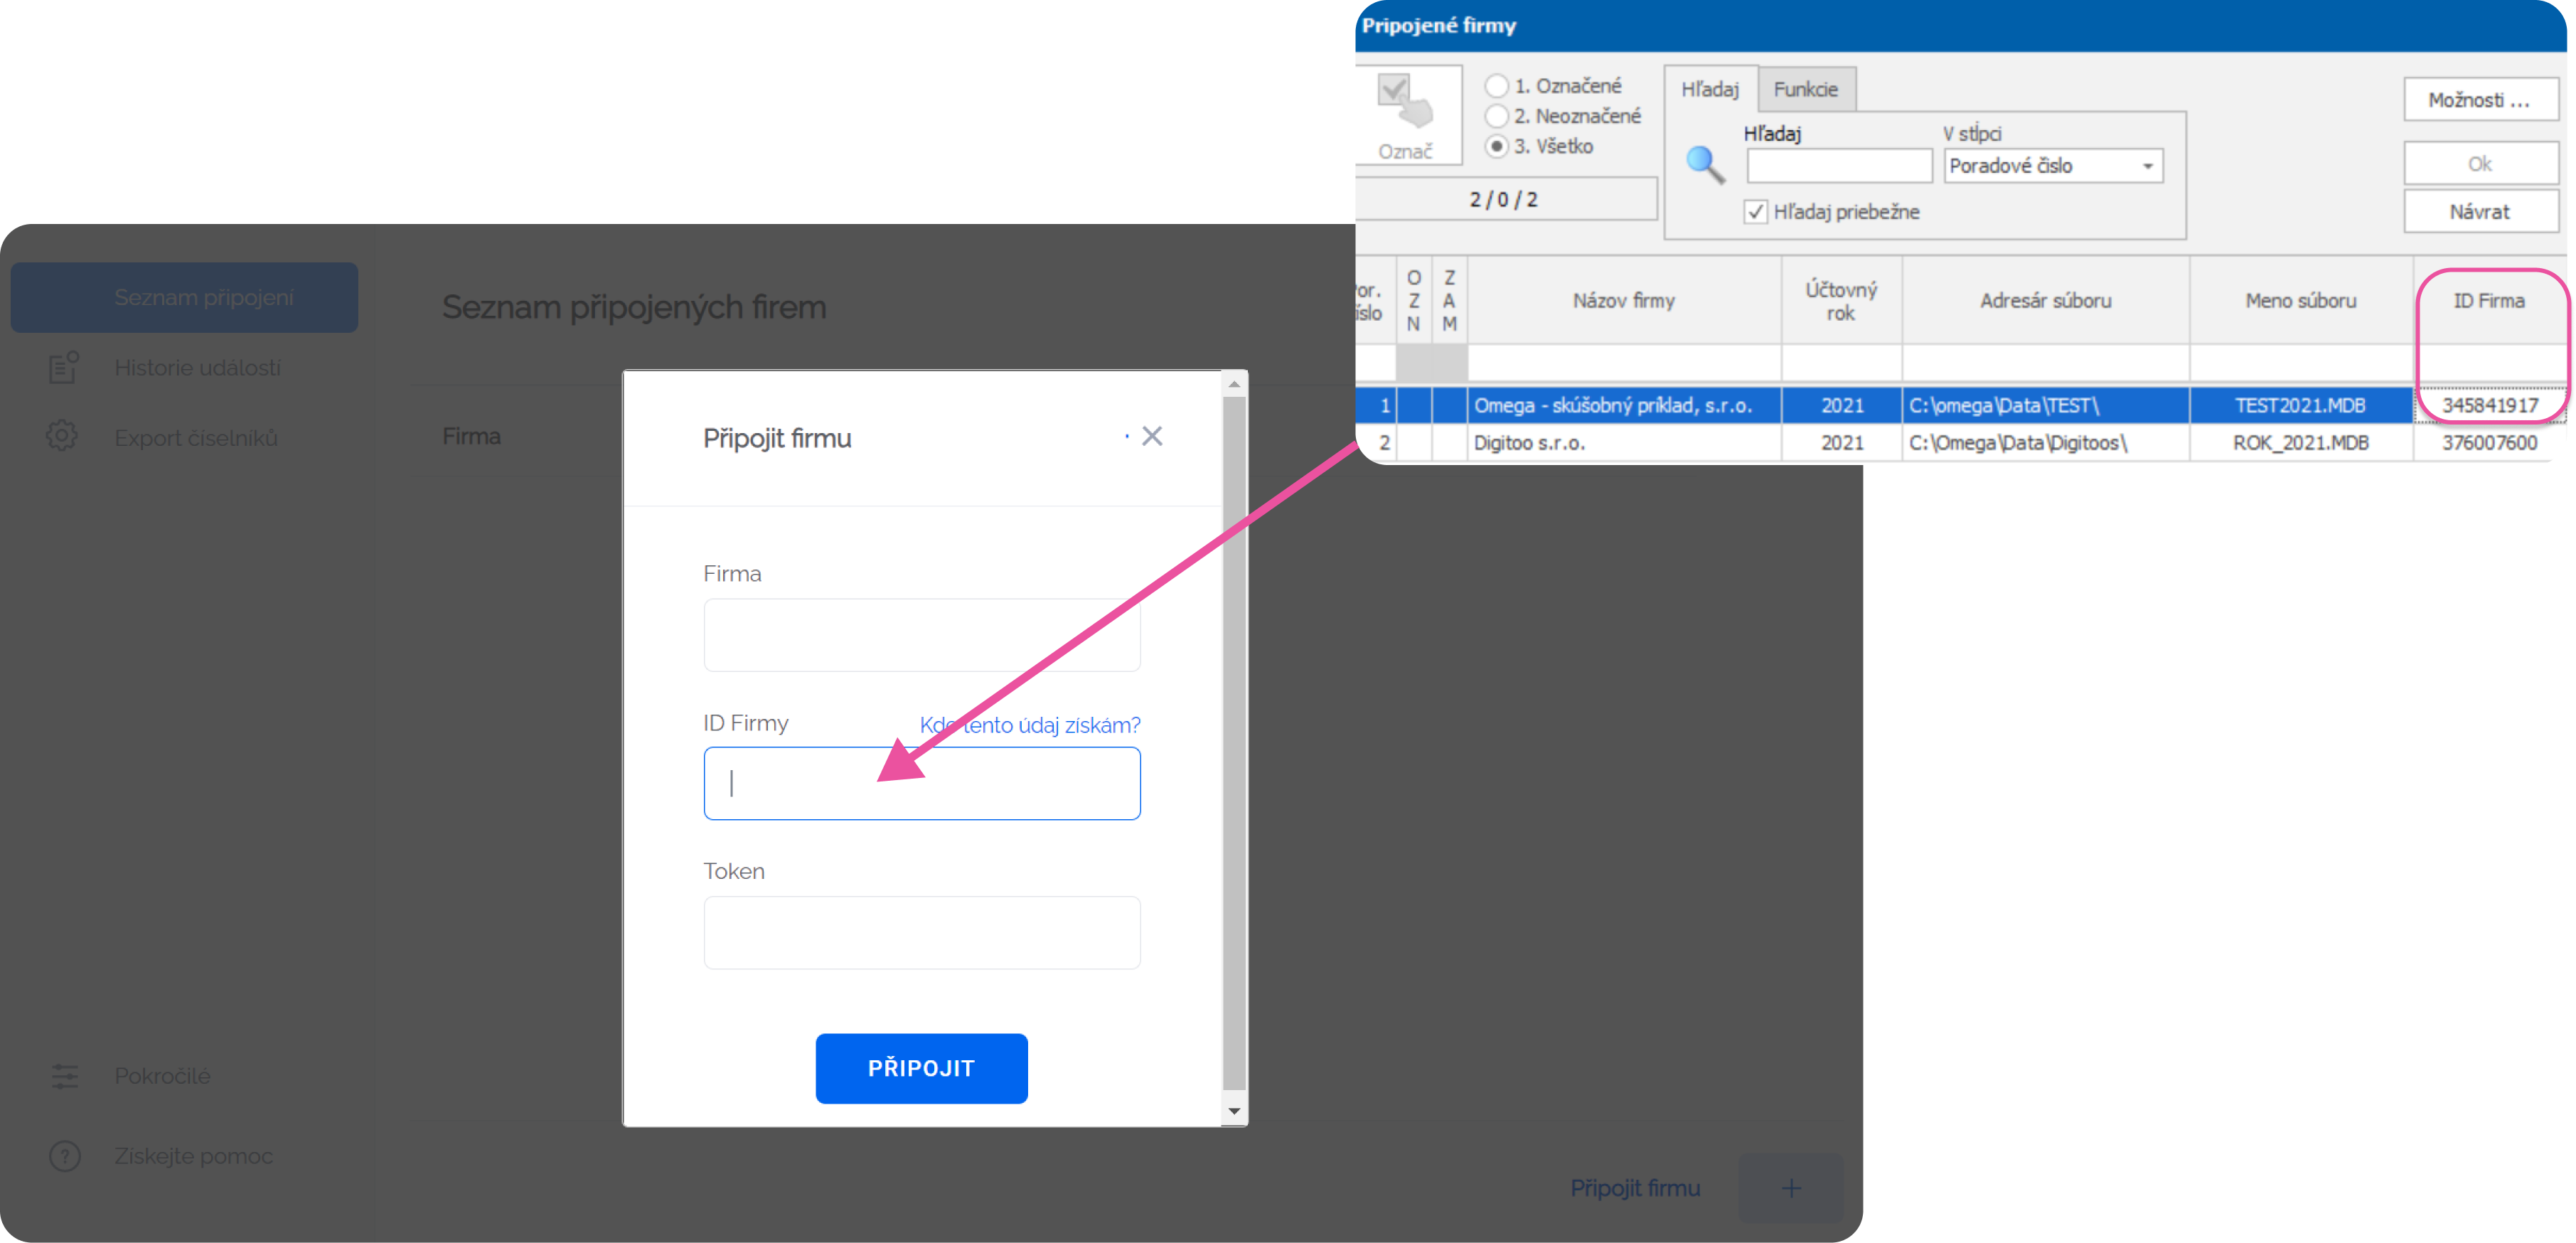
Task: Click the C:\Omega\Data\Digitoos\ directory cell
Action: click(2045, 442)
